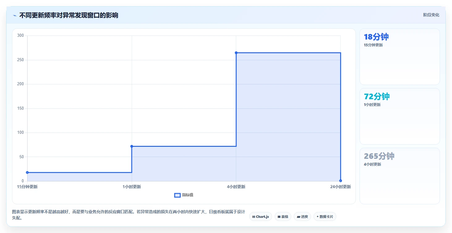
Task: Click the 4小时更新 caption in third card
Action: (373, 164)
